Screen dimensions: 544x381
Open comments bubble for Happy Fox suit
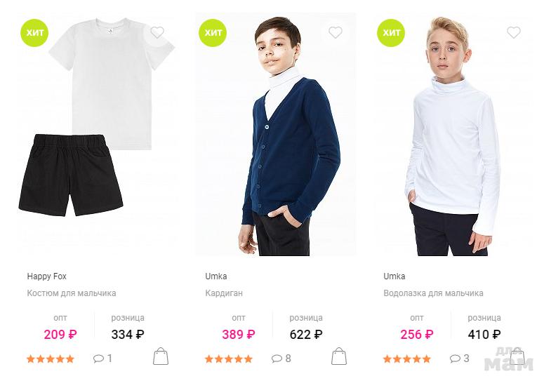(102, 359)
